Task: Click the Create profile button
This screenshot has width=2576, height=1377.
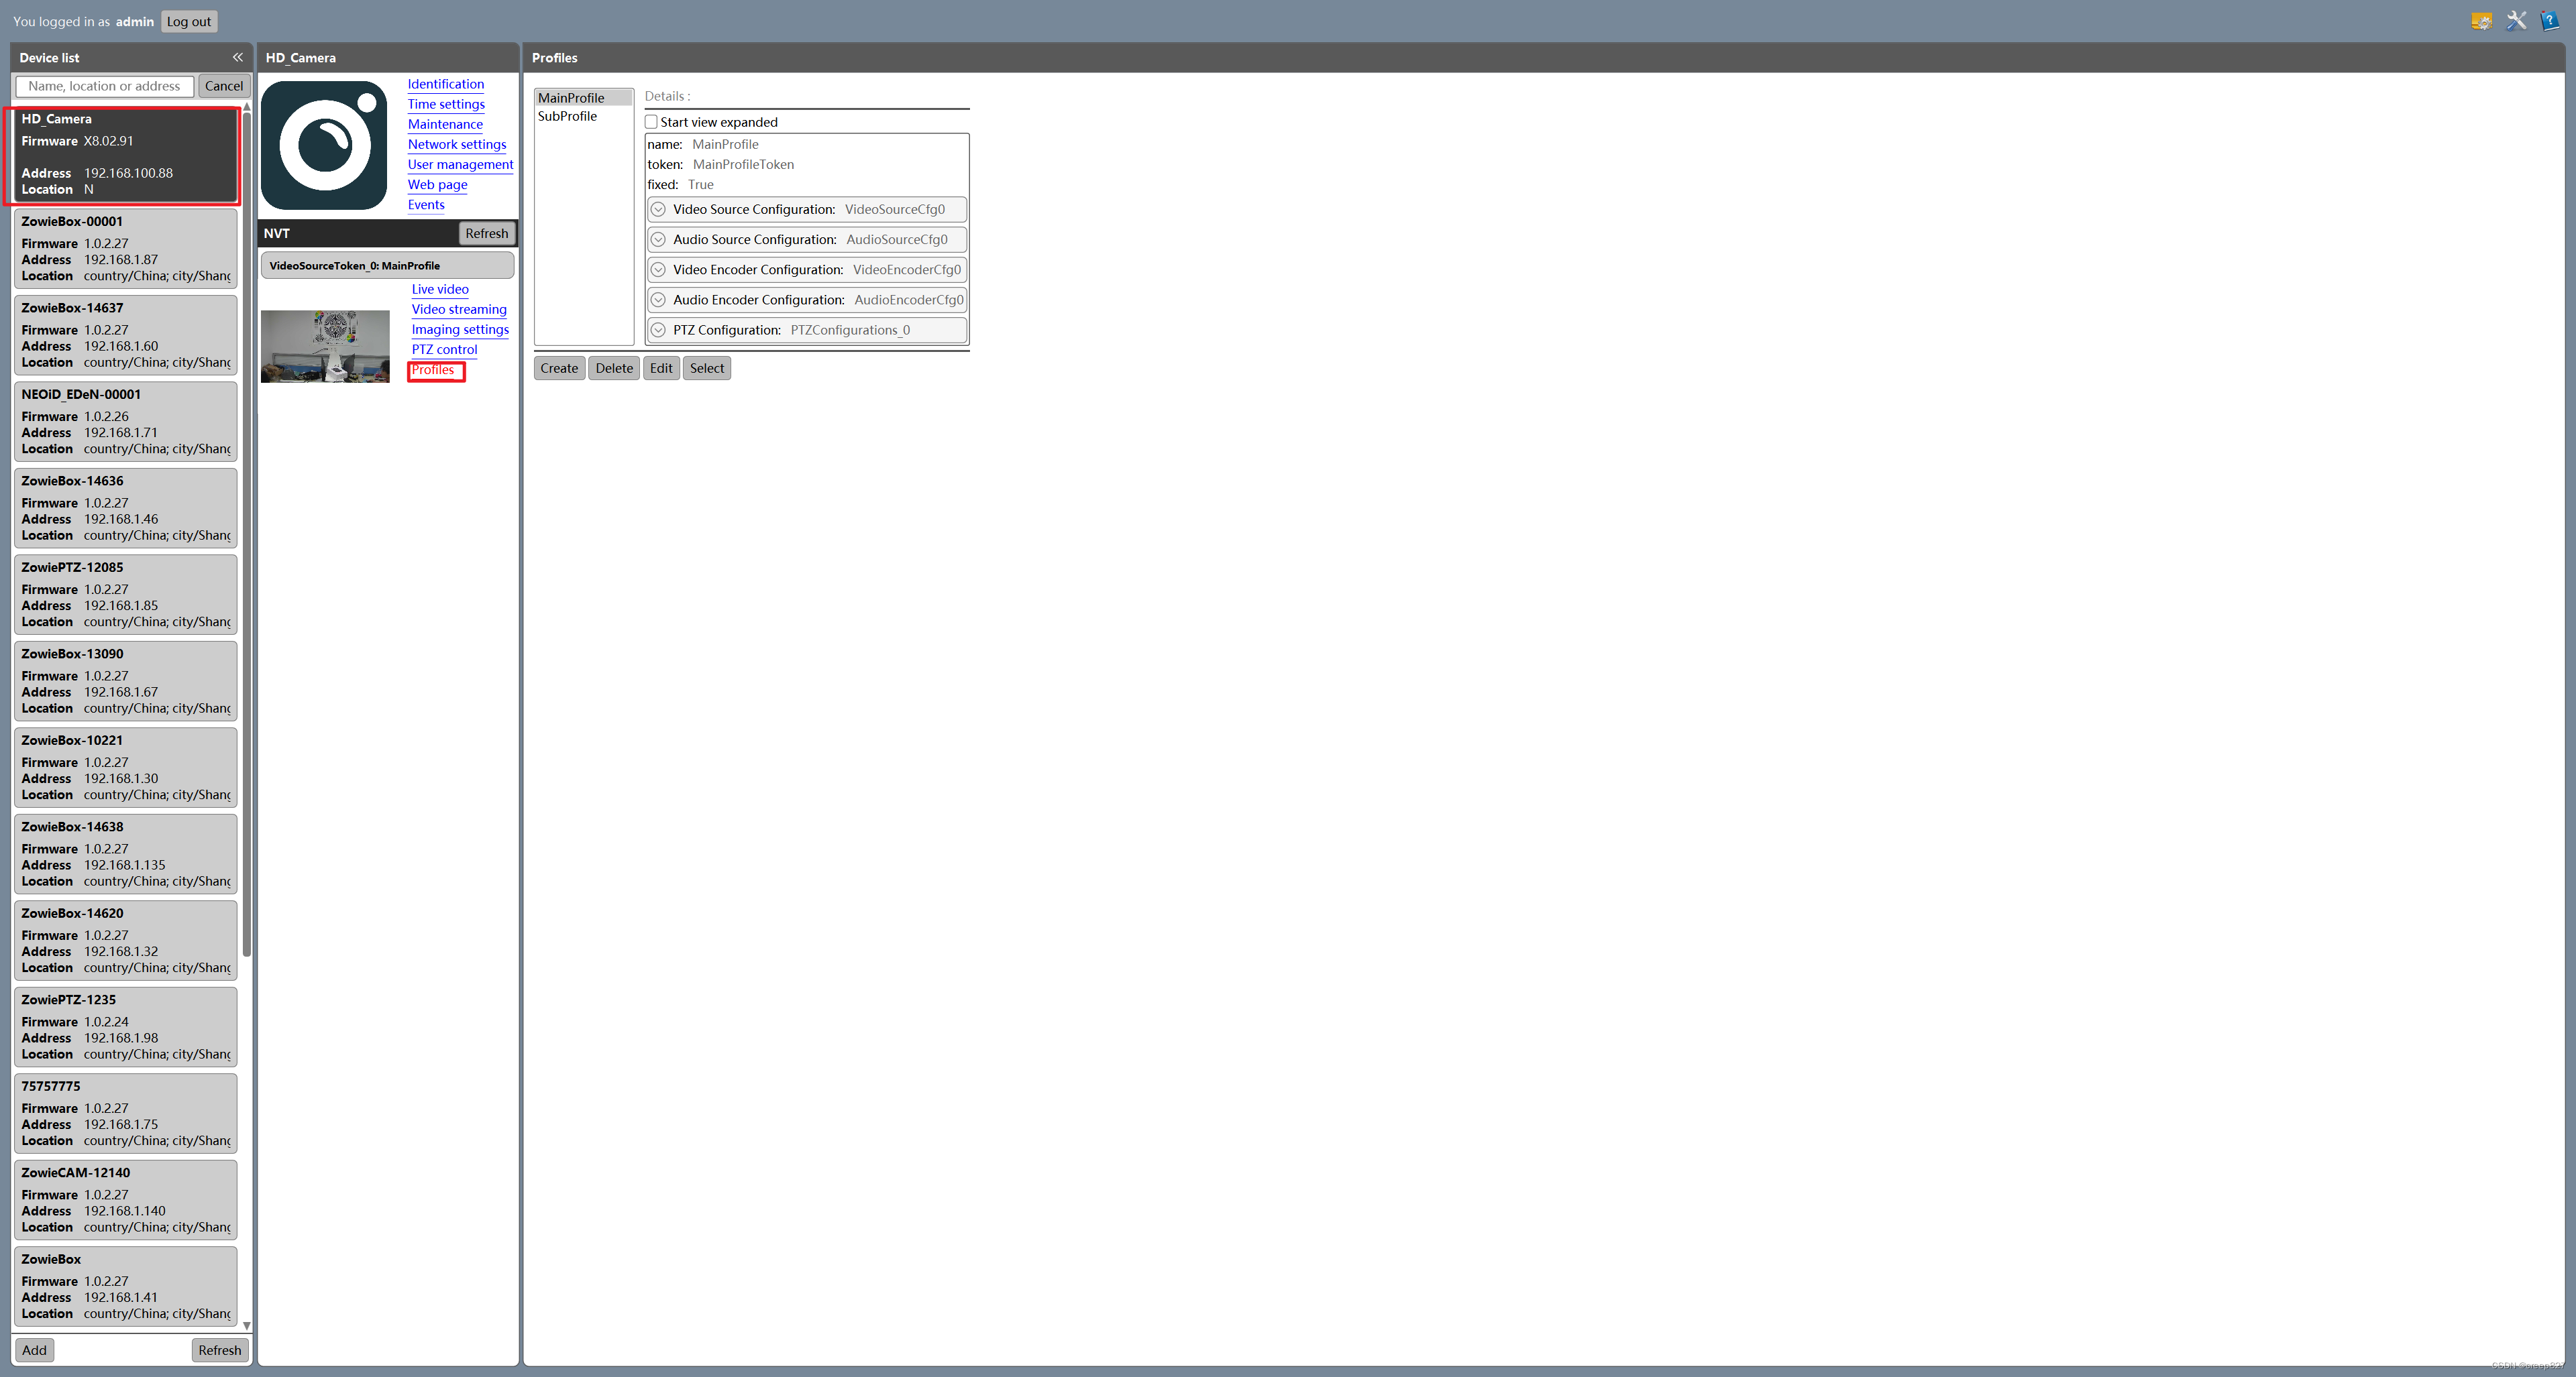Action: tap(559, 368)
